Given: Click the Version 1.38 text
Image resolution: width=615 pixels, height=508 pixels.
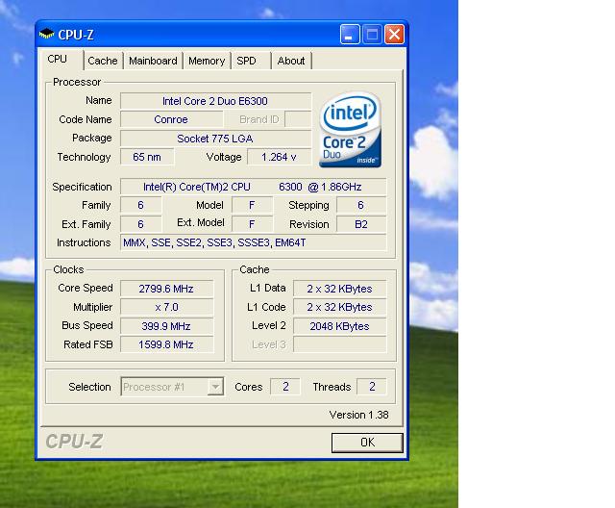Looking at the screenshot, I should click(x=358, y=415).
